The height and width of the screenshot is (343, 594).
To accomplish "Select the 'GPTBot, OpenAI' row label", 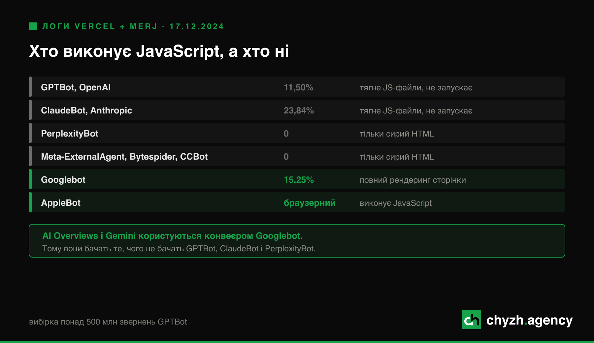I will click(76, 87).
